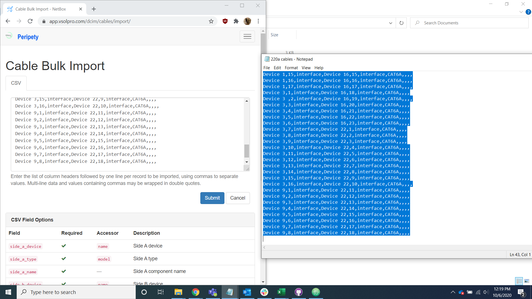Viewport: 532px width, 299px height.
Task: Click the taskbar search box
Action: point(76,292)
